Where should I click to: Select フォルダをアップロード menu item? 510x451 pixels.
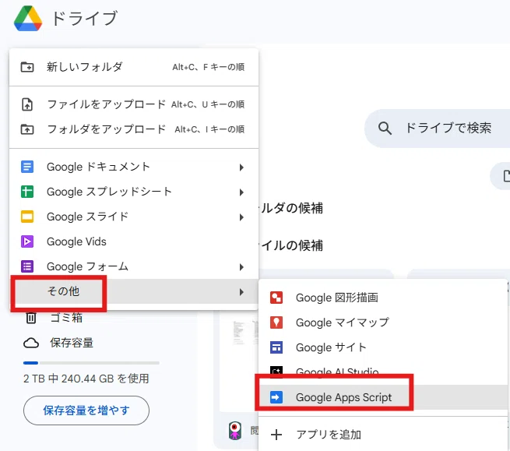[x=134, y=129]
